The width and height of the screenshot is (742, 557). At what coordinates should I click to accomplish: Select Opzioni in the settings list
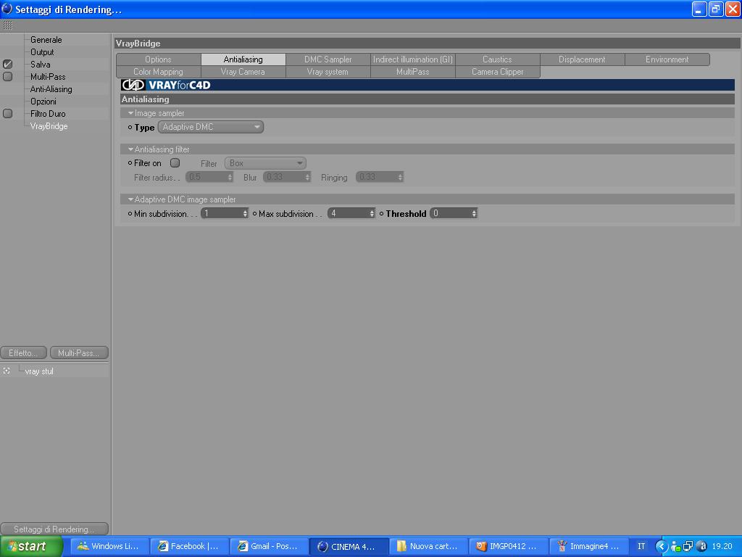pyautogui.click(x=43, y=102)
